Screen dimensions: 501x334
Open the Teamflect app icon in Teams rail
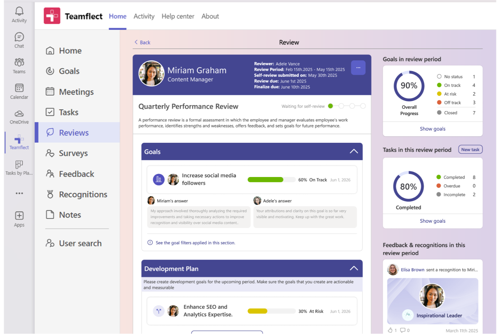[x=19, y=139]
